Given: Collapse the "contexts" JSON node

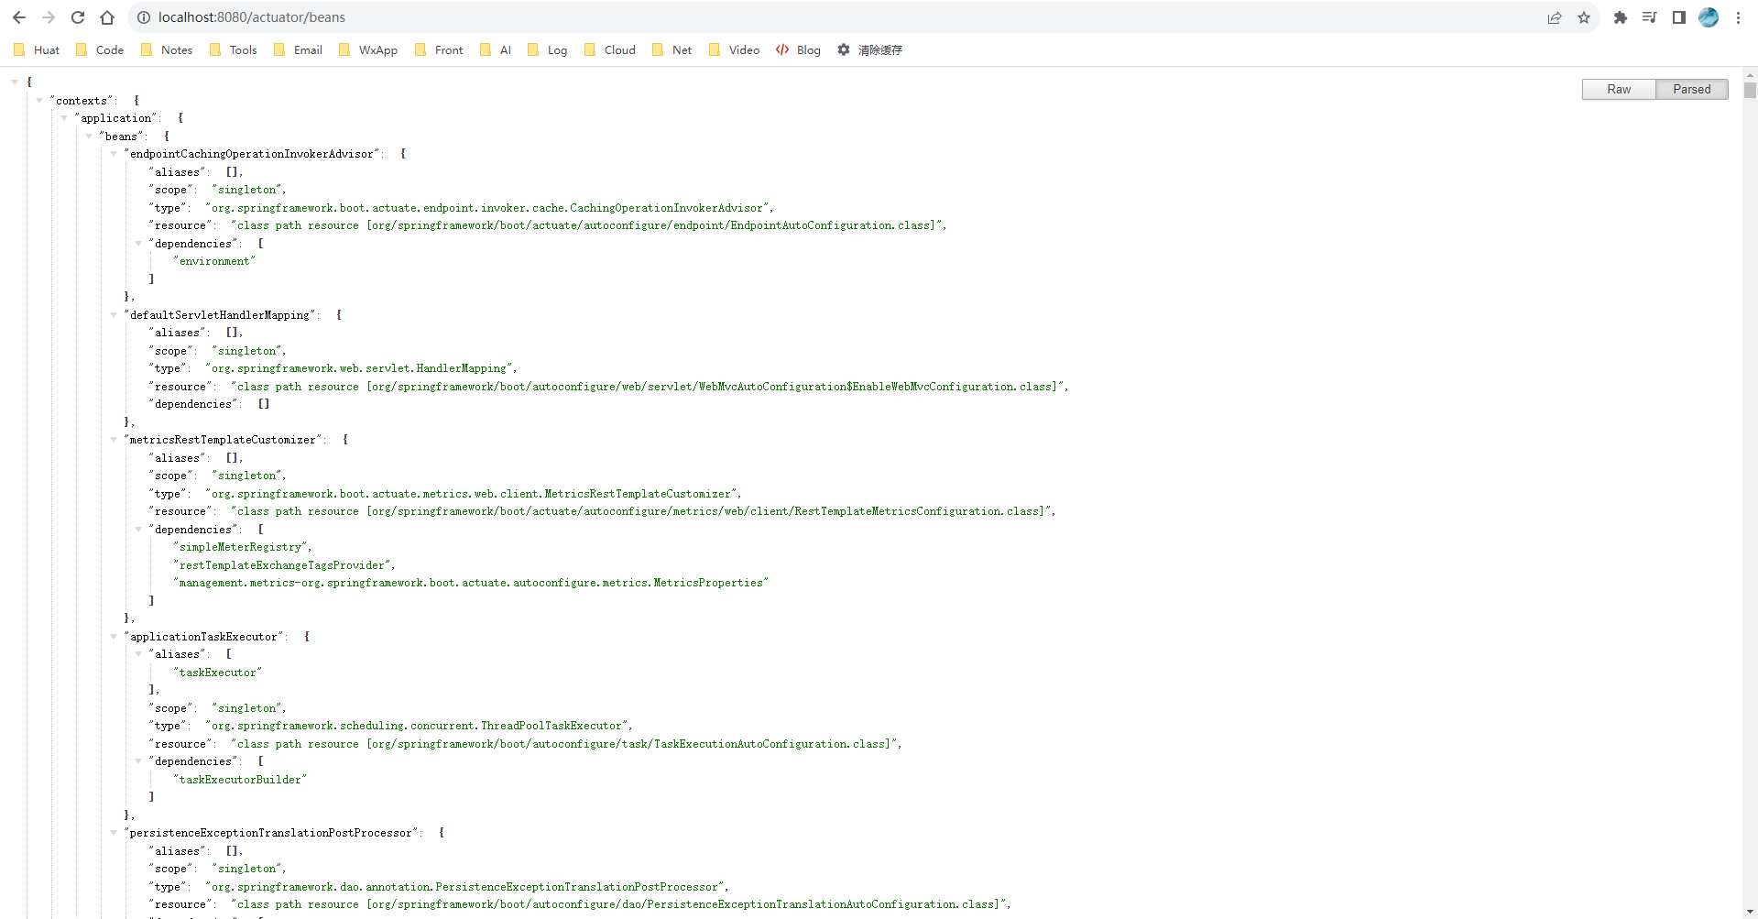Looking at the screenshot, I should click(x=39, y=101).
